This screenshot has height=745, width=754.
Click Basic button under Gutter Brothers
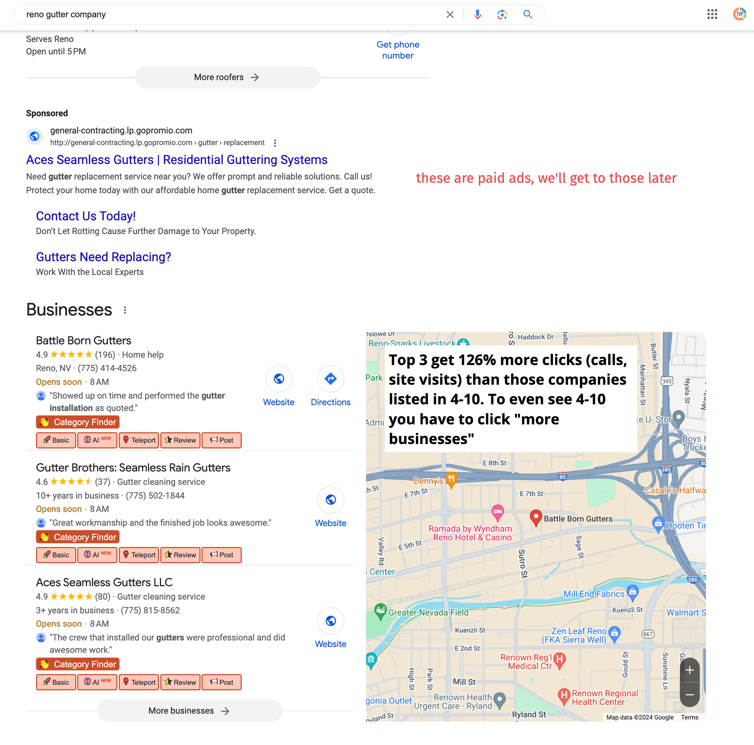(56, 555)
